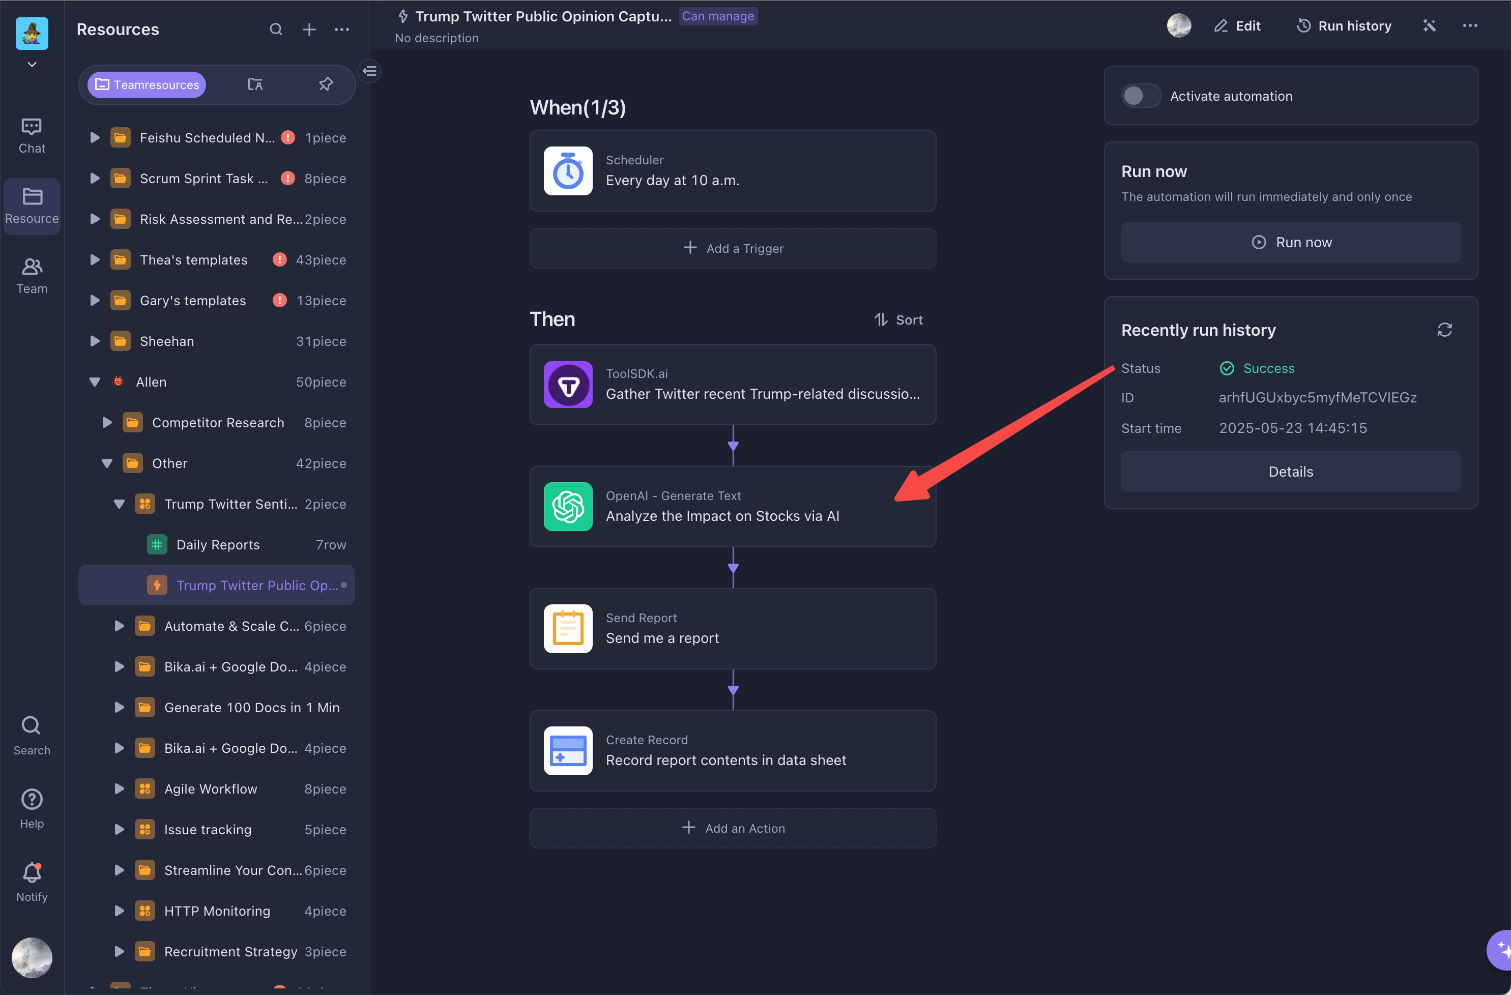
Task: Open Generate 100 Docs in 1 Min folder
Action: pos(217,708)
